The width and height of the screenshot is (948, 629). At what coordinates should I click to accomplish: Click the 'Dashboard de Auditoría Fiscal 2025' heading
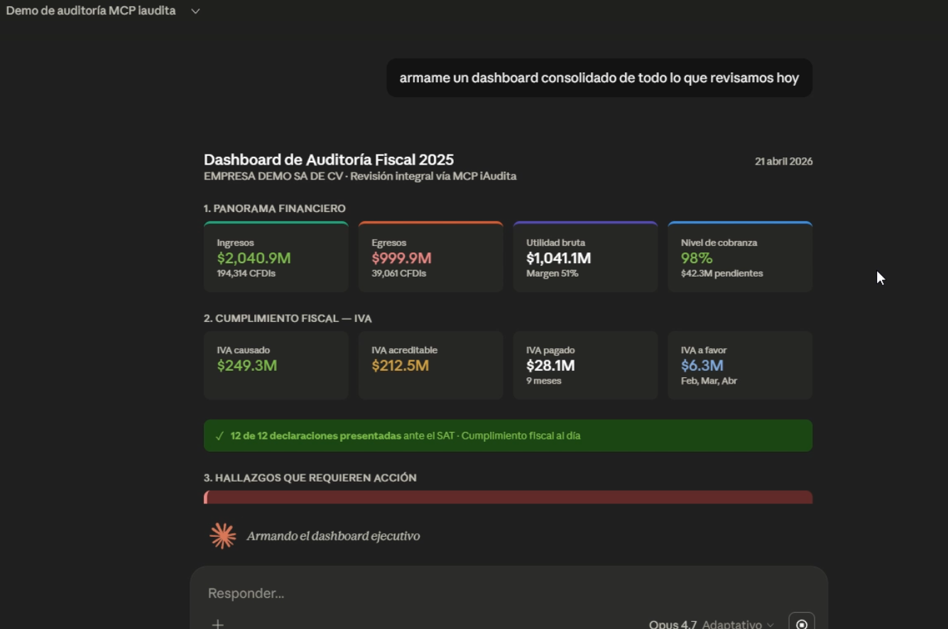329,160
